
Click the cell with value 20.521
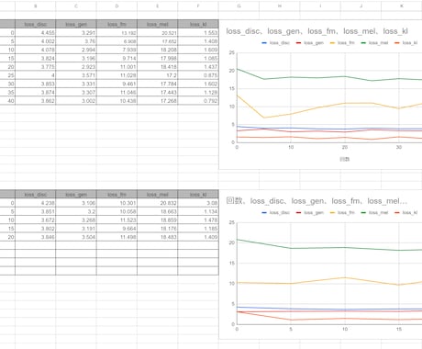pos(158,33)
